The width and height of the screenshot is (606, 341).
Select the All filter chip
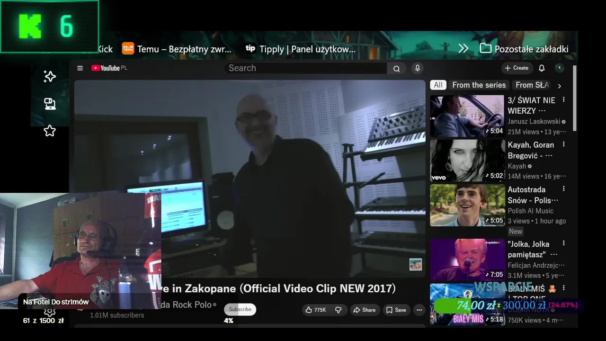point(438,85)
